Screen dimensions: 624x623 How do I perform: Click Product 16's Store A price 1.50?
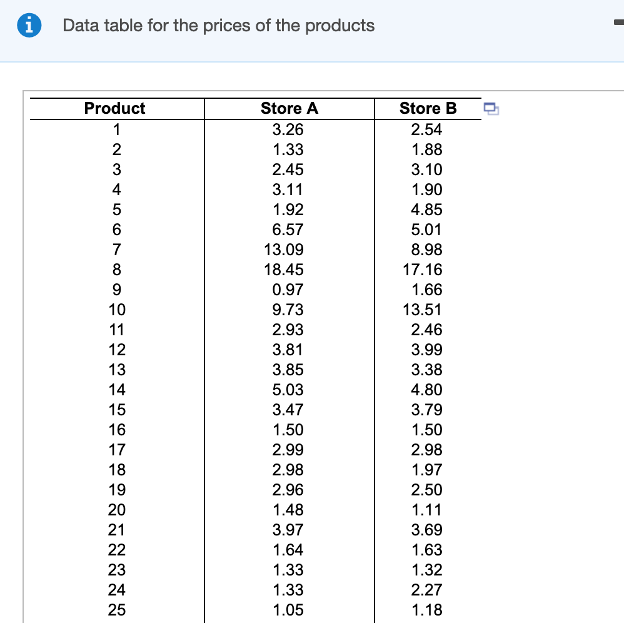pos(289,430)
